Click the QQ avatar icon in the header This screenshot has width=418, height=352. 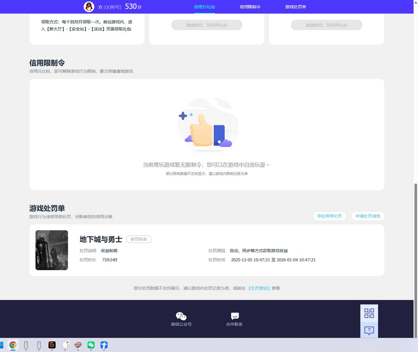[88, 7]
